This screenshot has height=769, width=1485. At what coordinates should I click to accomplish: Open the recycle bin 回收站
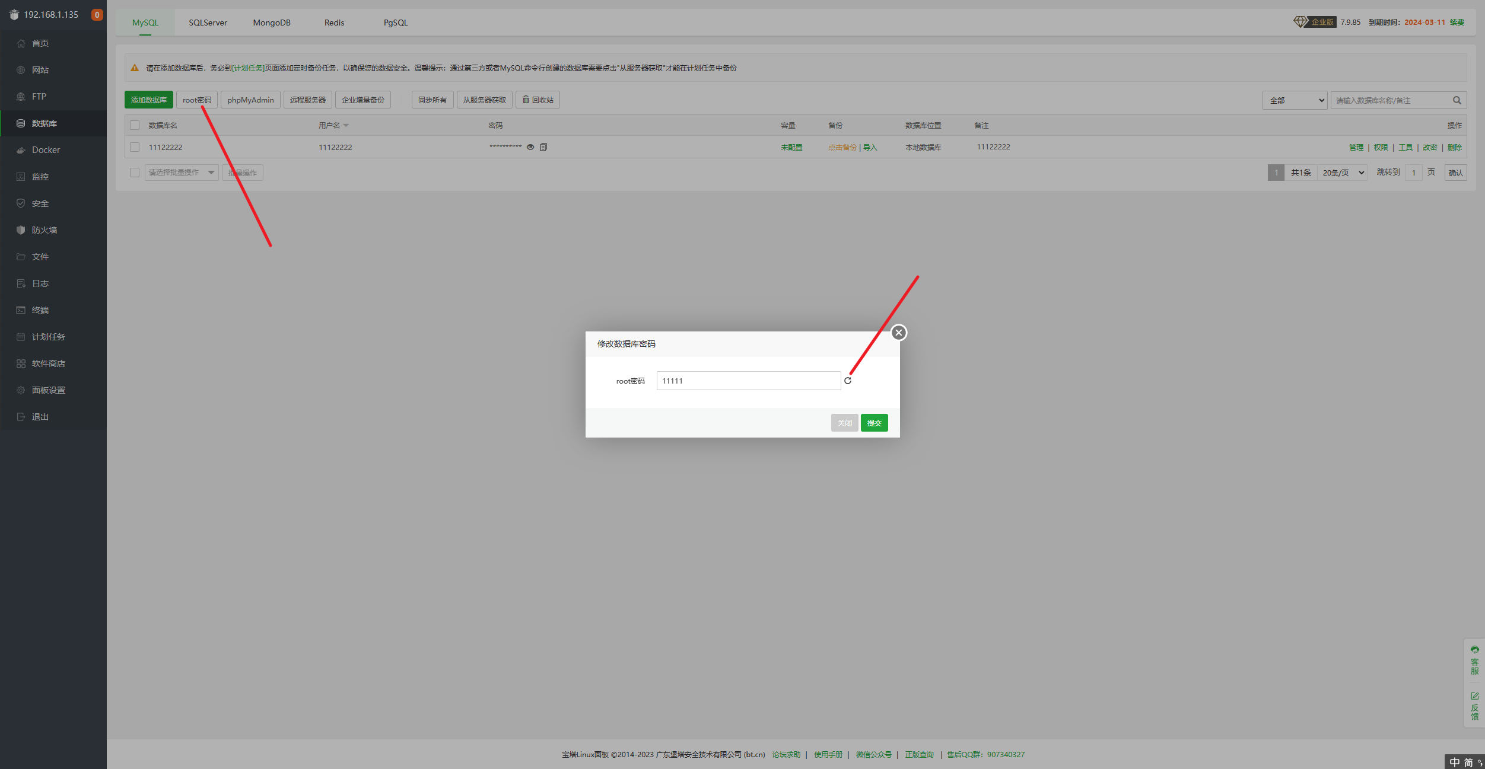(538, 100)
